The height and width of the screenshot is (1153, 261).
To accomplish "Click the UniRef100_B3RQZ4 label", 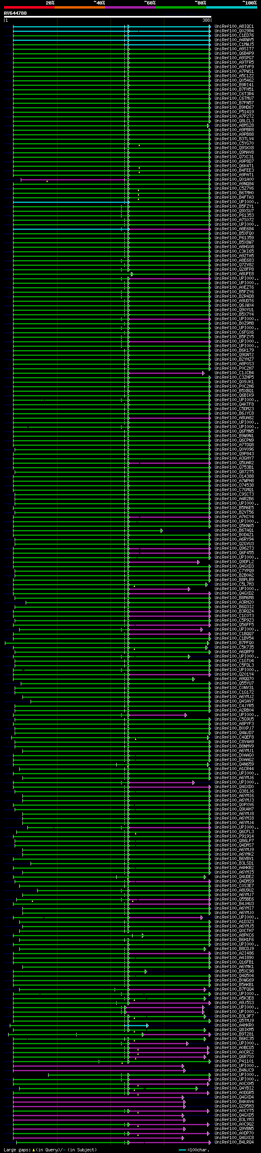I will [234, 611].
